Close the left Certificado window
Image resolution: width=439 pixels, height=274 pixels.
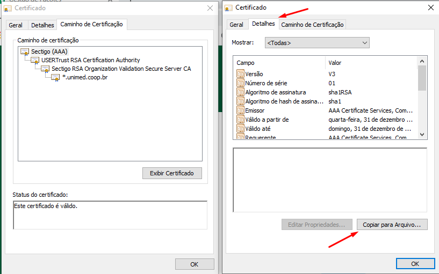coord(210,8)
